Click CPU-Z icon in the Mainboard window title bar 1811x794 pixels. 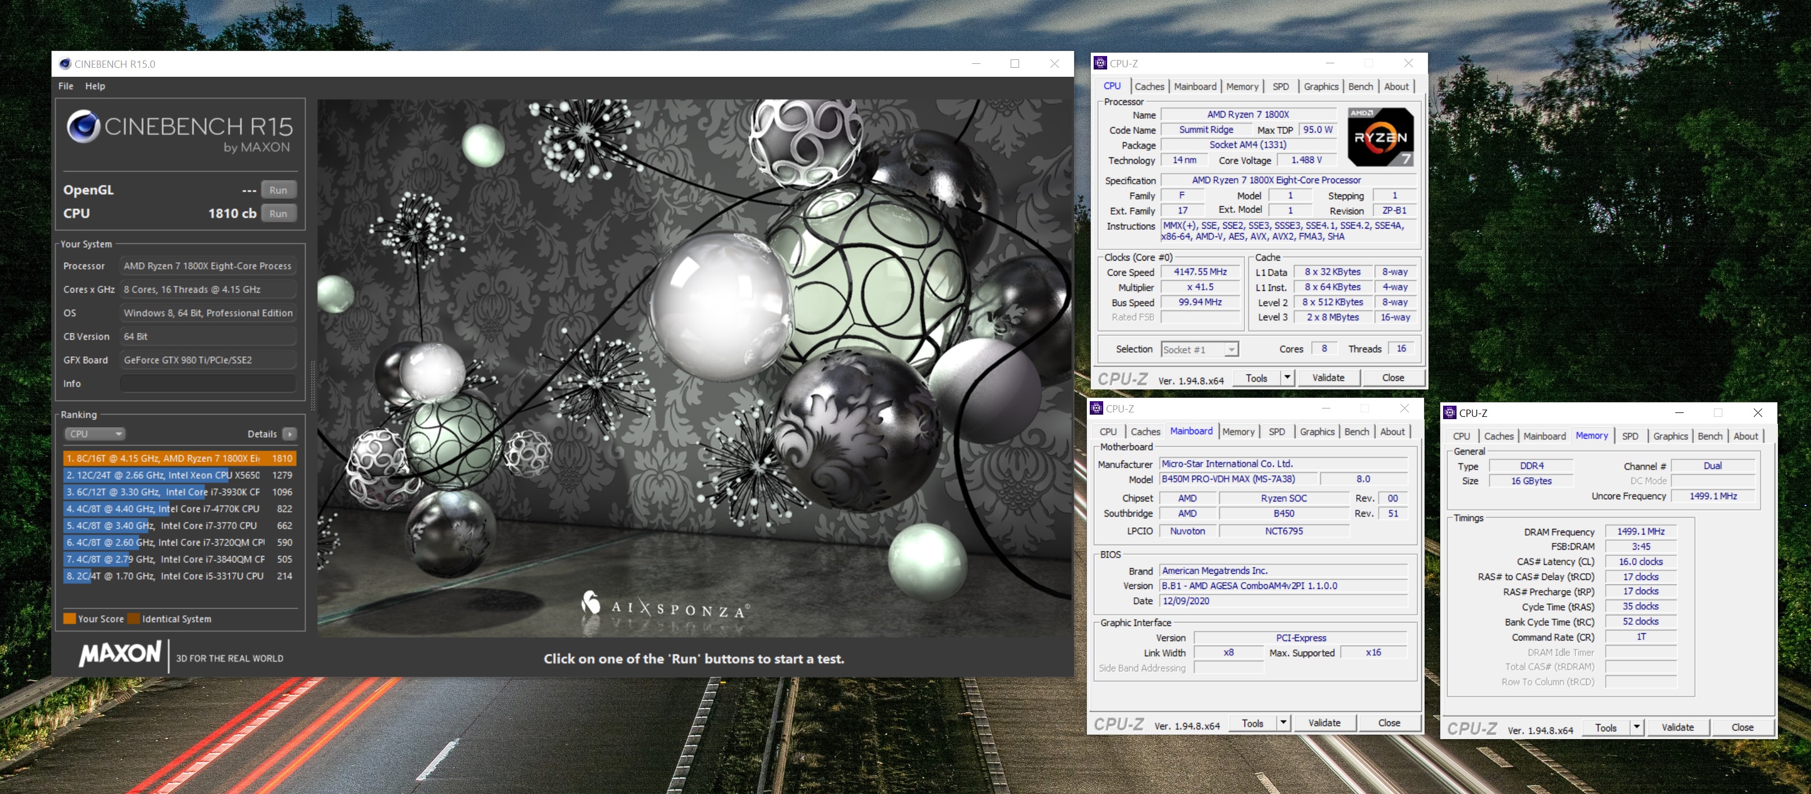click(x=1096, y=408)
